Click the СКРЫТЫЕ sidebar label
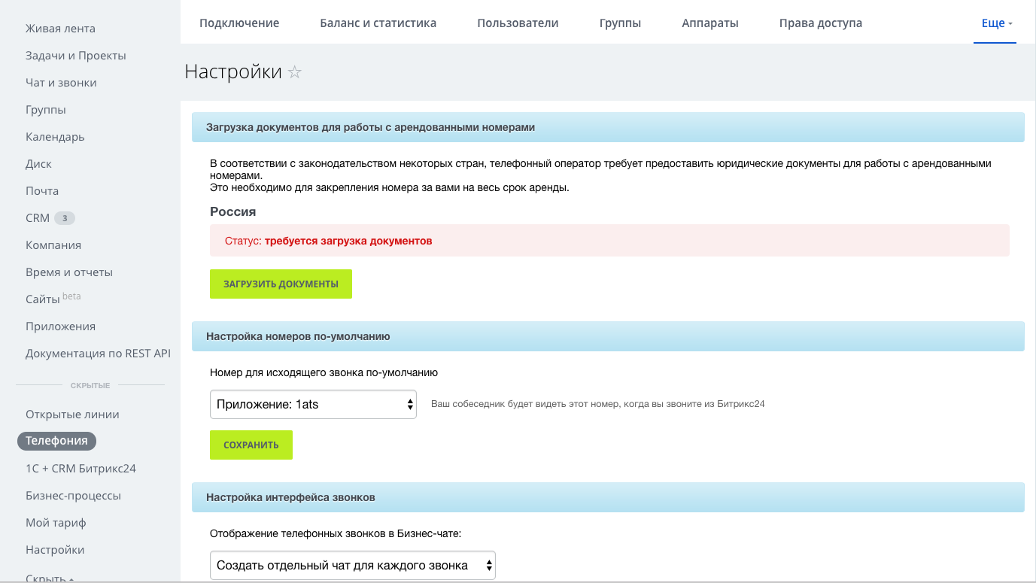This screenshot has height=583, width=1036. point(90,386)
